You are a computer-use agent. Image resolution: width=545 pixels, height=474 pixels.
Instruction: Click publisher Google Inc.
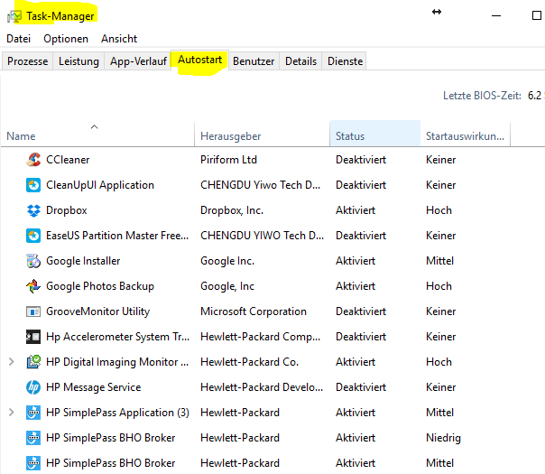227,261
